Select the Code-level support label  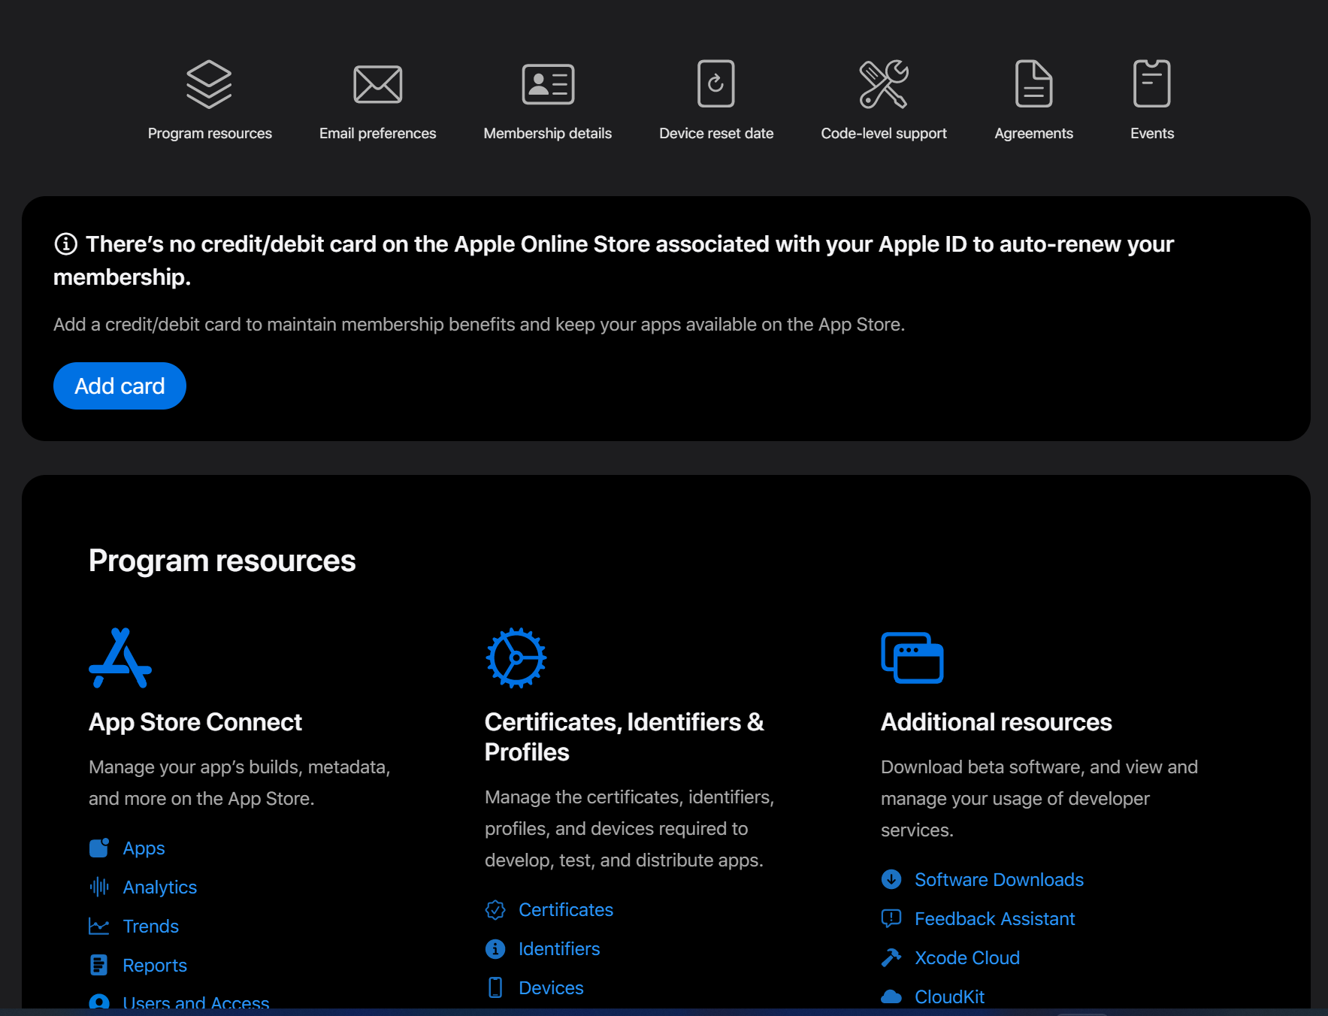point(884,133)
